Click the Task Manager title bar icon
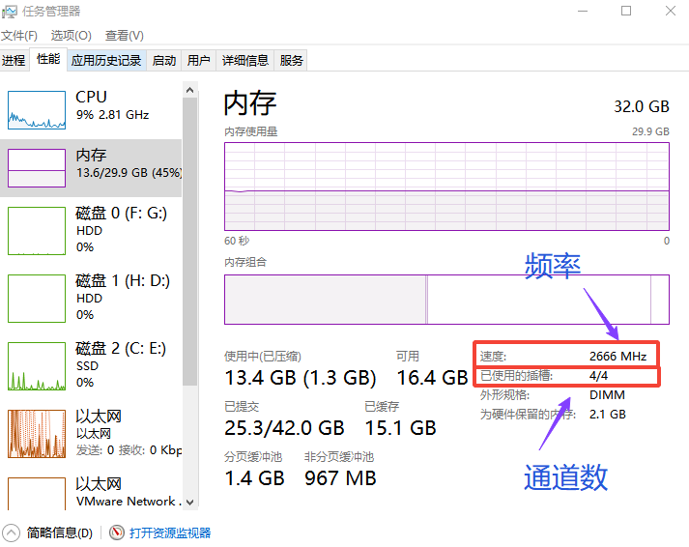 click(x=10, y=12)
